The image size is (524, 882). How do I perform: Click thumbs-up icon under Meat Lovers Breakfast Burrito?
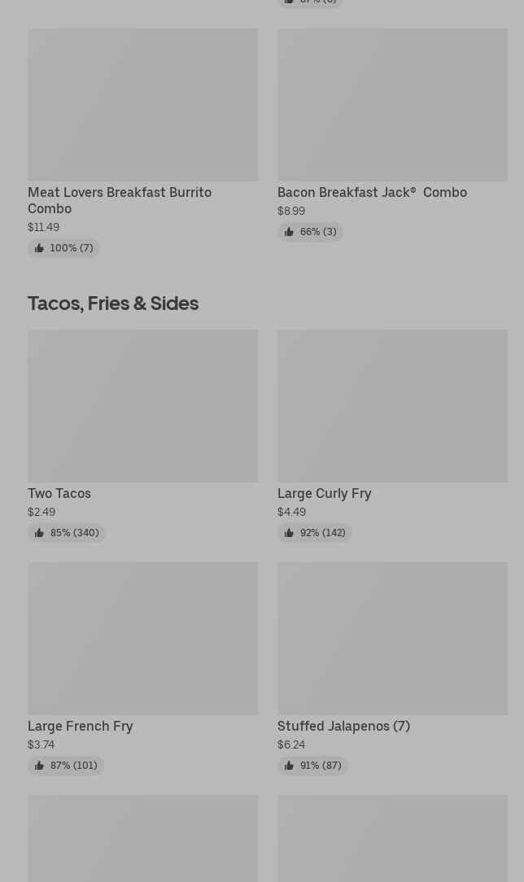pyautogui.click(x=39, y=248)
